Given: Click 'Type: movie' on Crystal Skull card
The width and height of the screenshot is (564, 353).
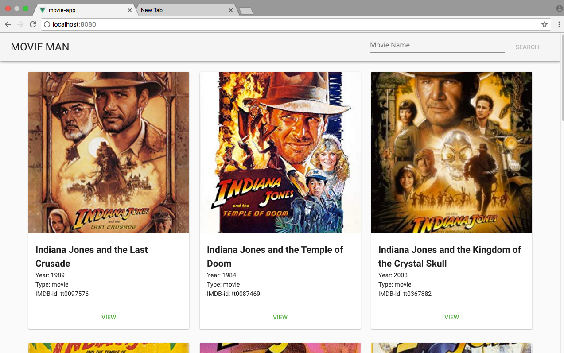Looking at the screenshot, I should click(x=395, y=284).
